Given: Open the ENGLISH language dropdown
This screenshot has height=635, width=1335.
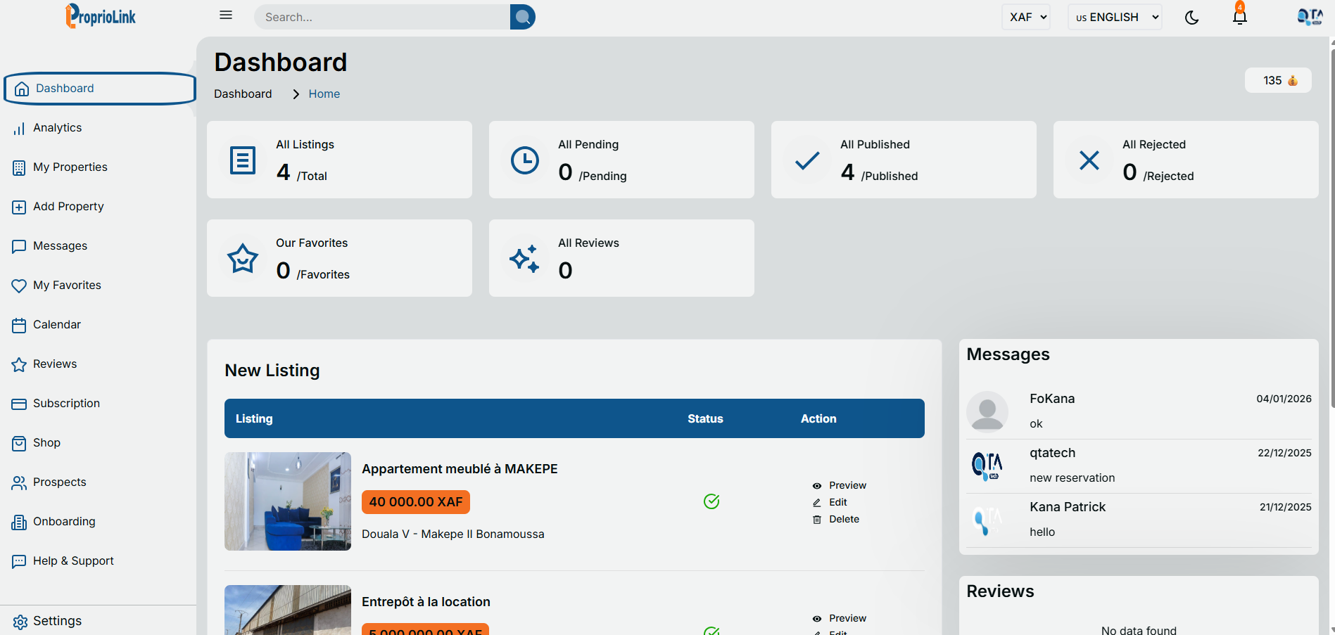Looking at the screenshot, I should click(1114, 17).
